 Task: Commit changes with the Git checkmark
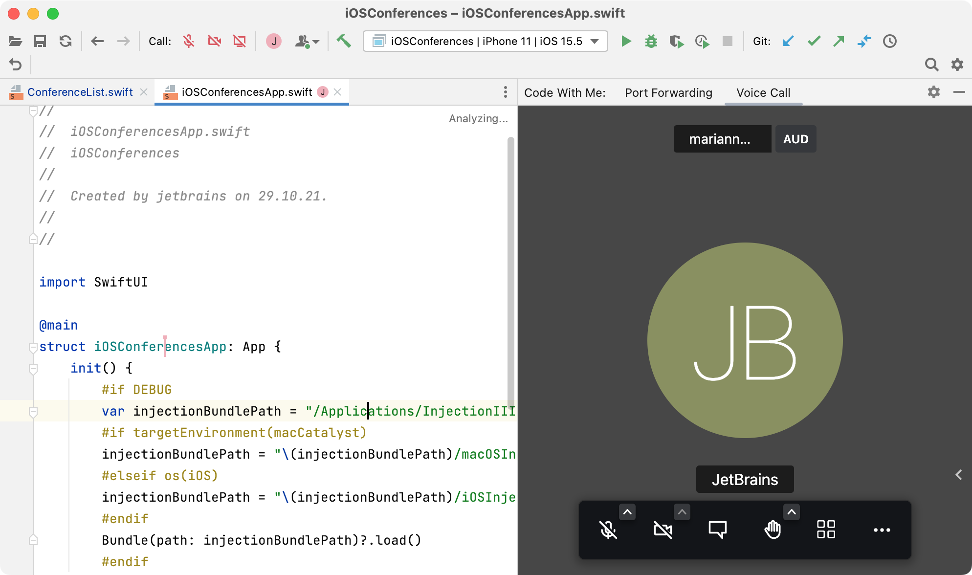[814, 41]
